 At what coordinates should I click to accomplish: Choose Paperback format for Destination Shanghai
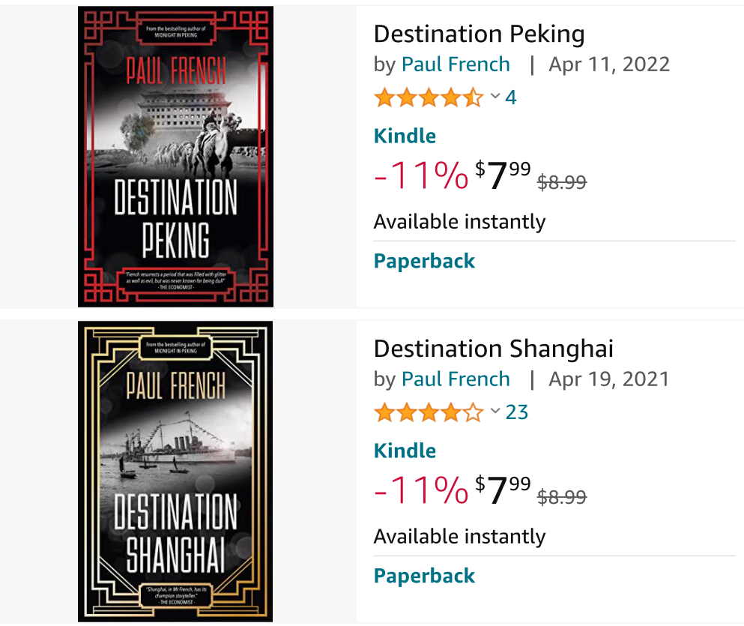tap(424, 576)
